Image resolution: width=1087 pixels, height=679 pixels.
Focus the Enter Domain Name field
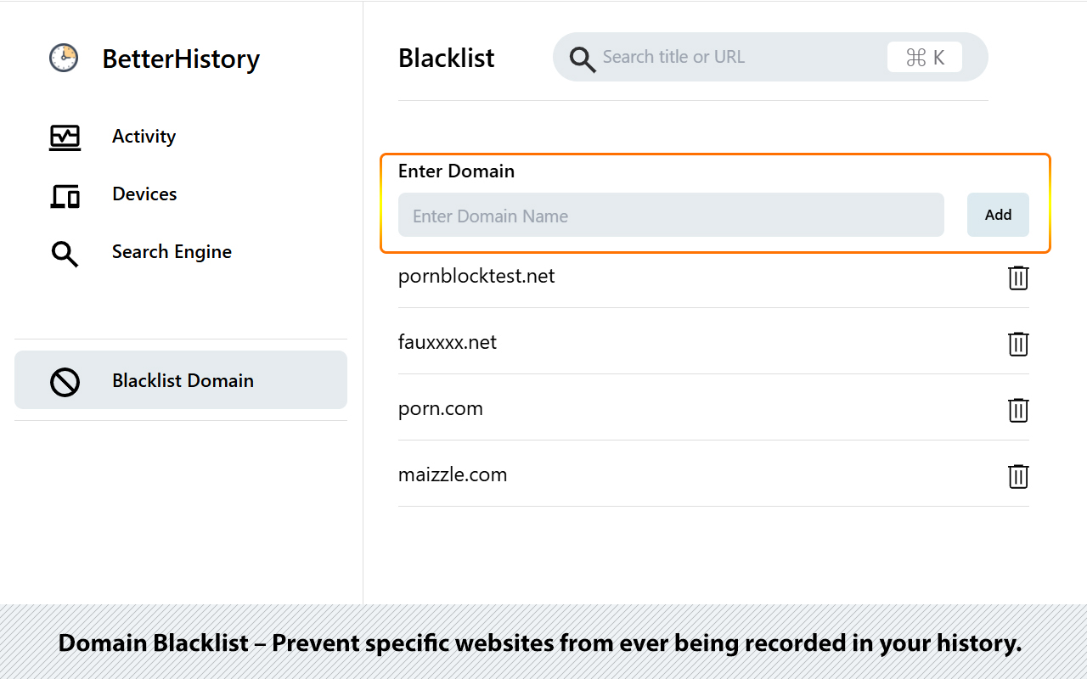pos(671,216)
